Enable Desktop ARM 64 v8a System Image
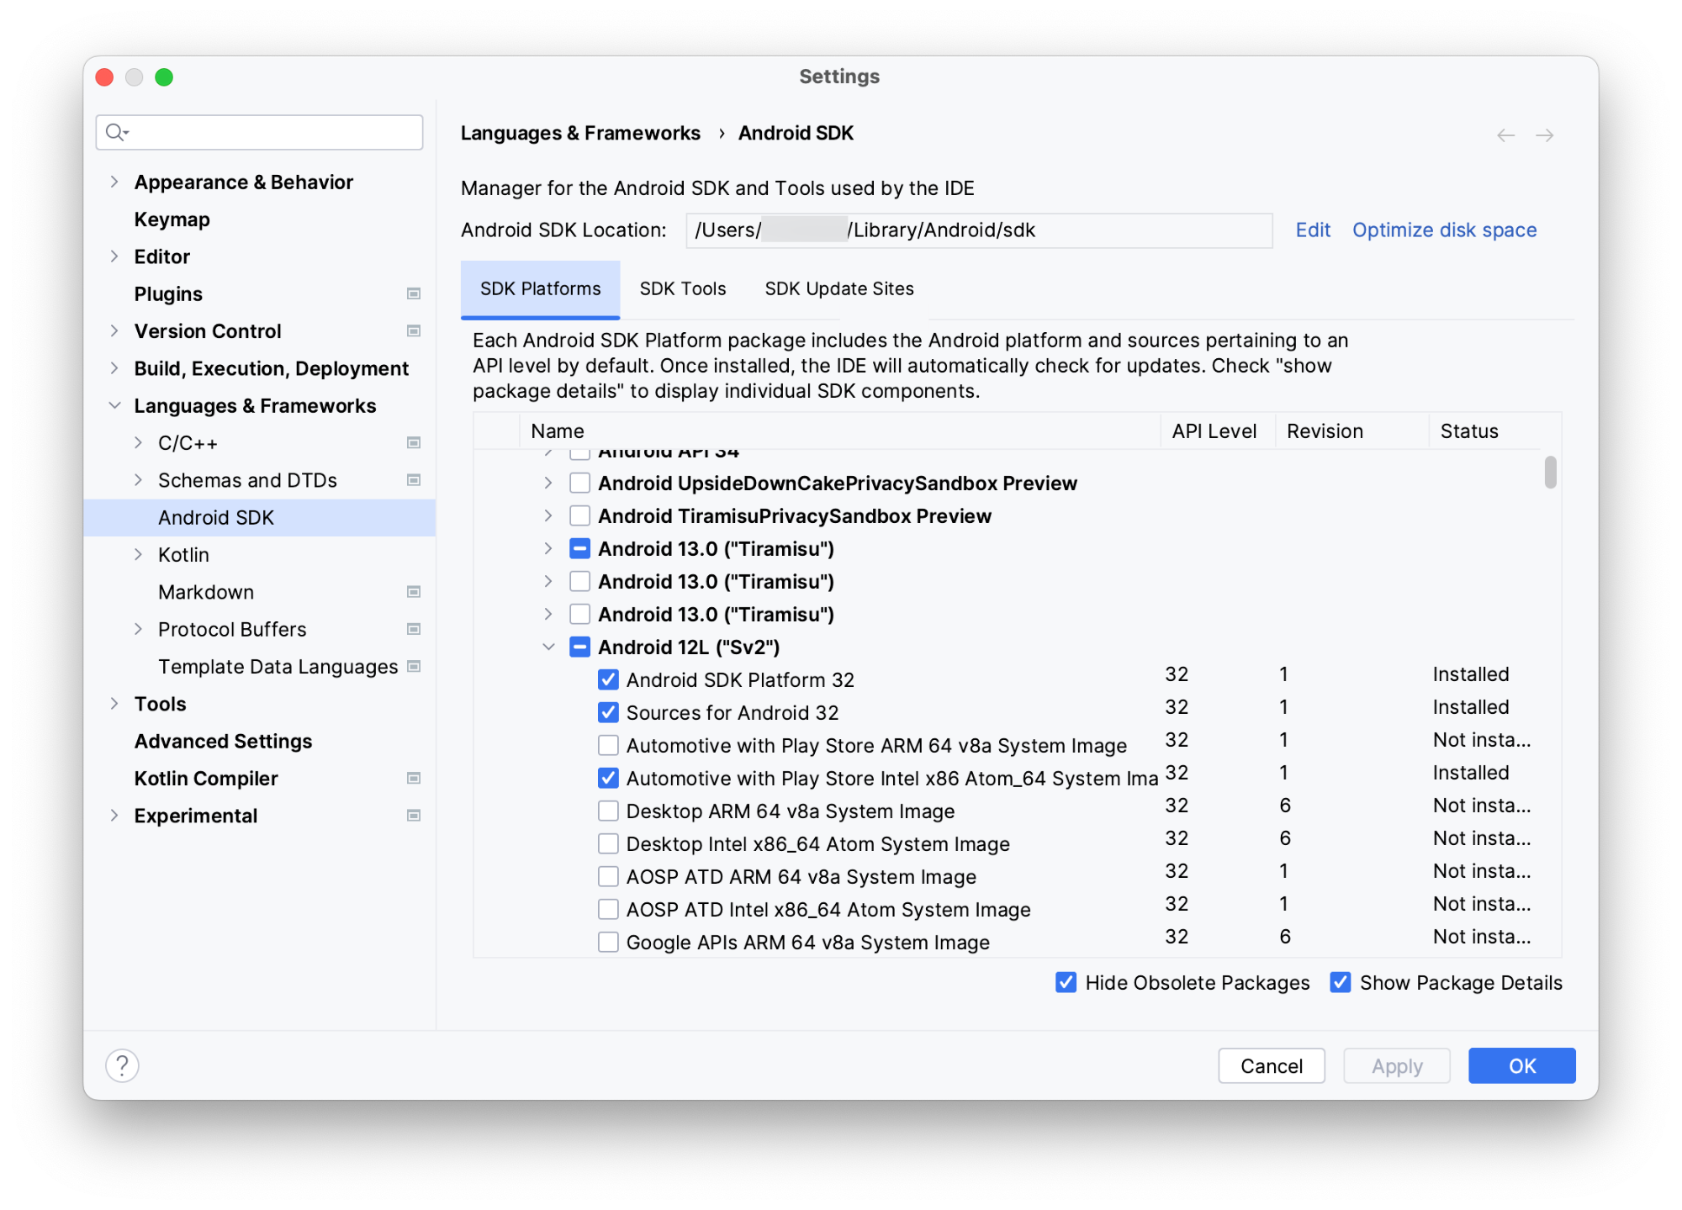This screenshot has width=1682, height=1210. point(605,811)
